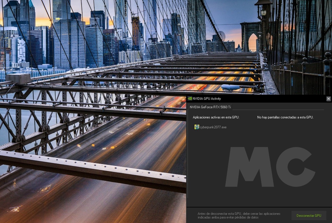Switch to the NVIDIA GeForce RTX 5060 Ti tab
This screenshot has width=332, height=223.
(x=210, y=107)
